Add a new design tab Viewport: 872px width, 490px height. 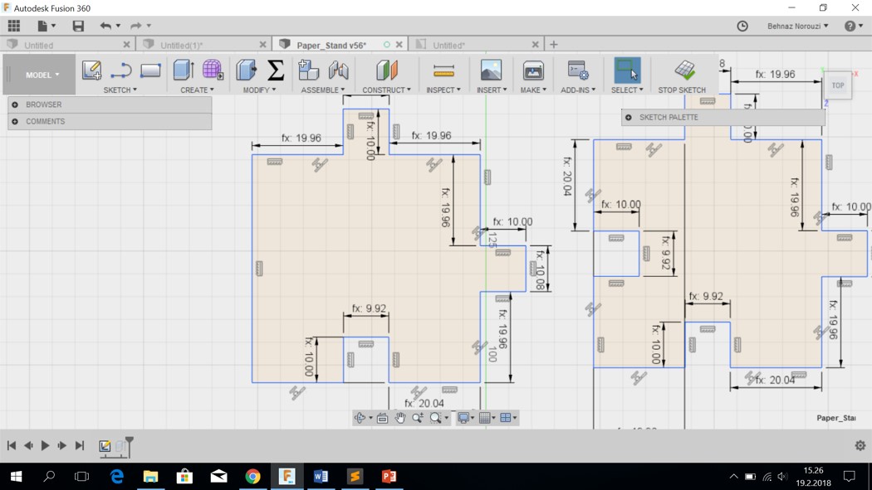(x=553, y=45)
